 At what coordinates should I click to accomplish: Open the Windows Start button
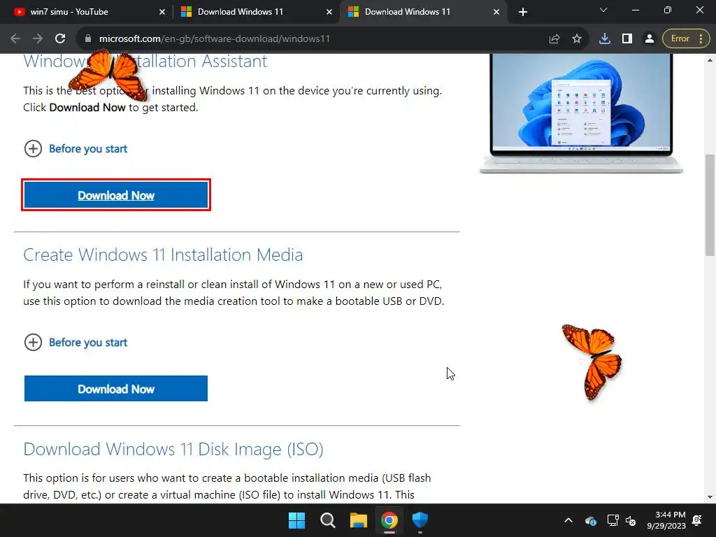pyautogui.click(x=296, y=520)
